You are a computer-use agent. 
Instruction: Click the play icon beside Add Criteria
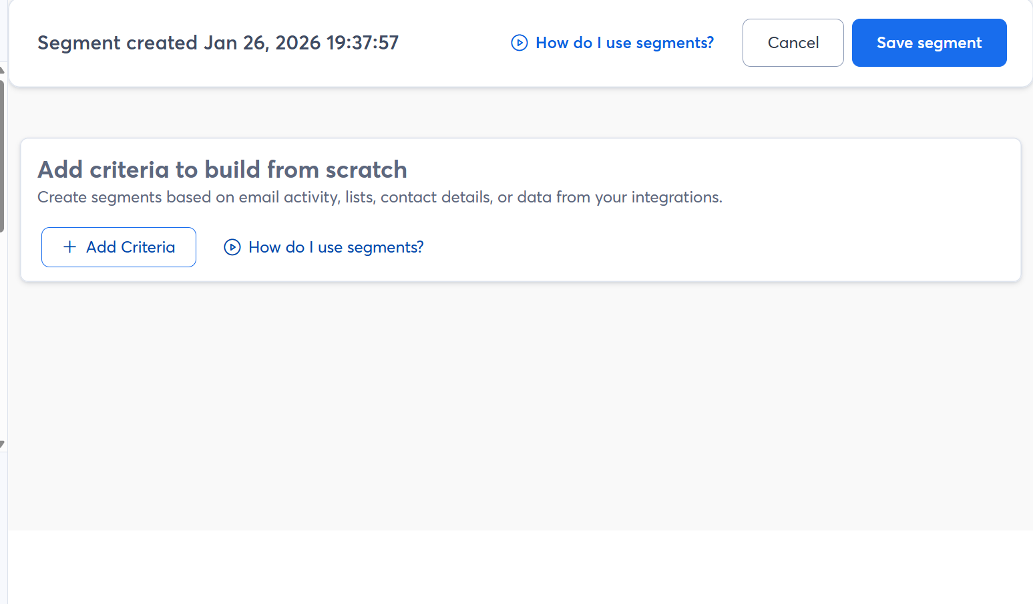point(232,247)
